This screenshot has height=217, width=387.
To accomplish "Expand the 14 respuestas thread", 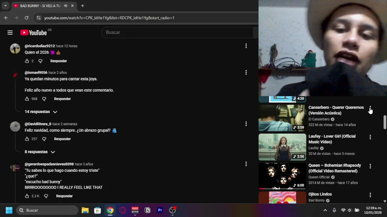I will click(x=41, y=112).
